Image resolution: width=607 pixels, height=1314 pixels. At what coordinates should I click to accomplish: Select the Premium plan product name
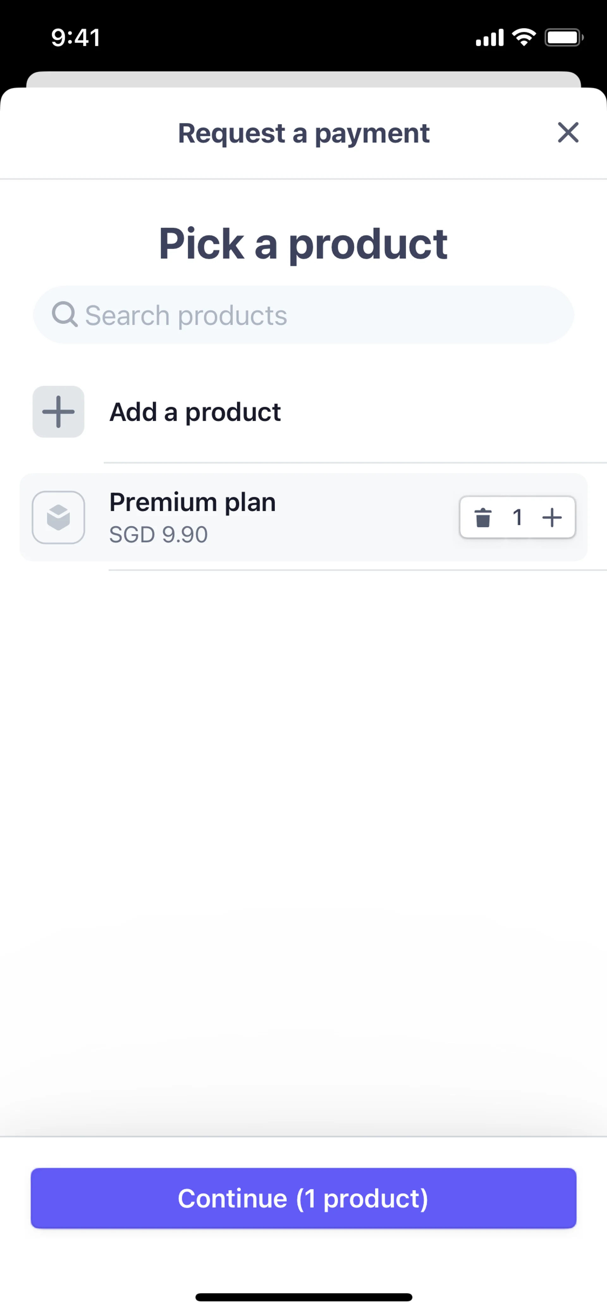click(192, 503)
